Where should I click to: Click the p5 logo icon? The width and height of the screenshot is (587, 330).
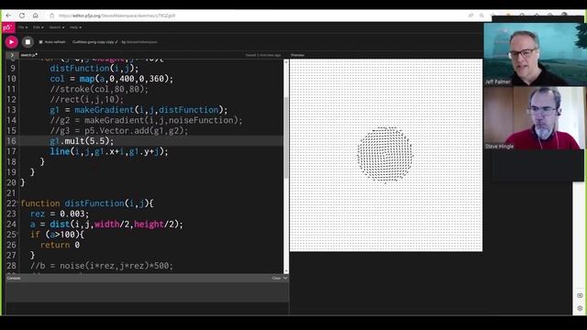click(x=8, y=27)
